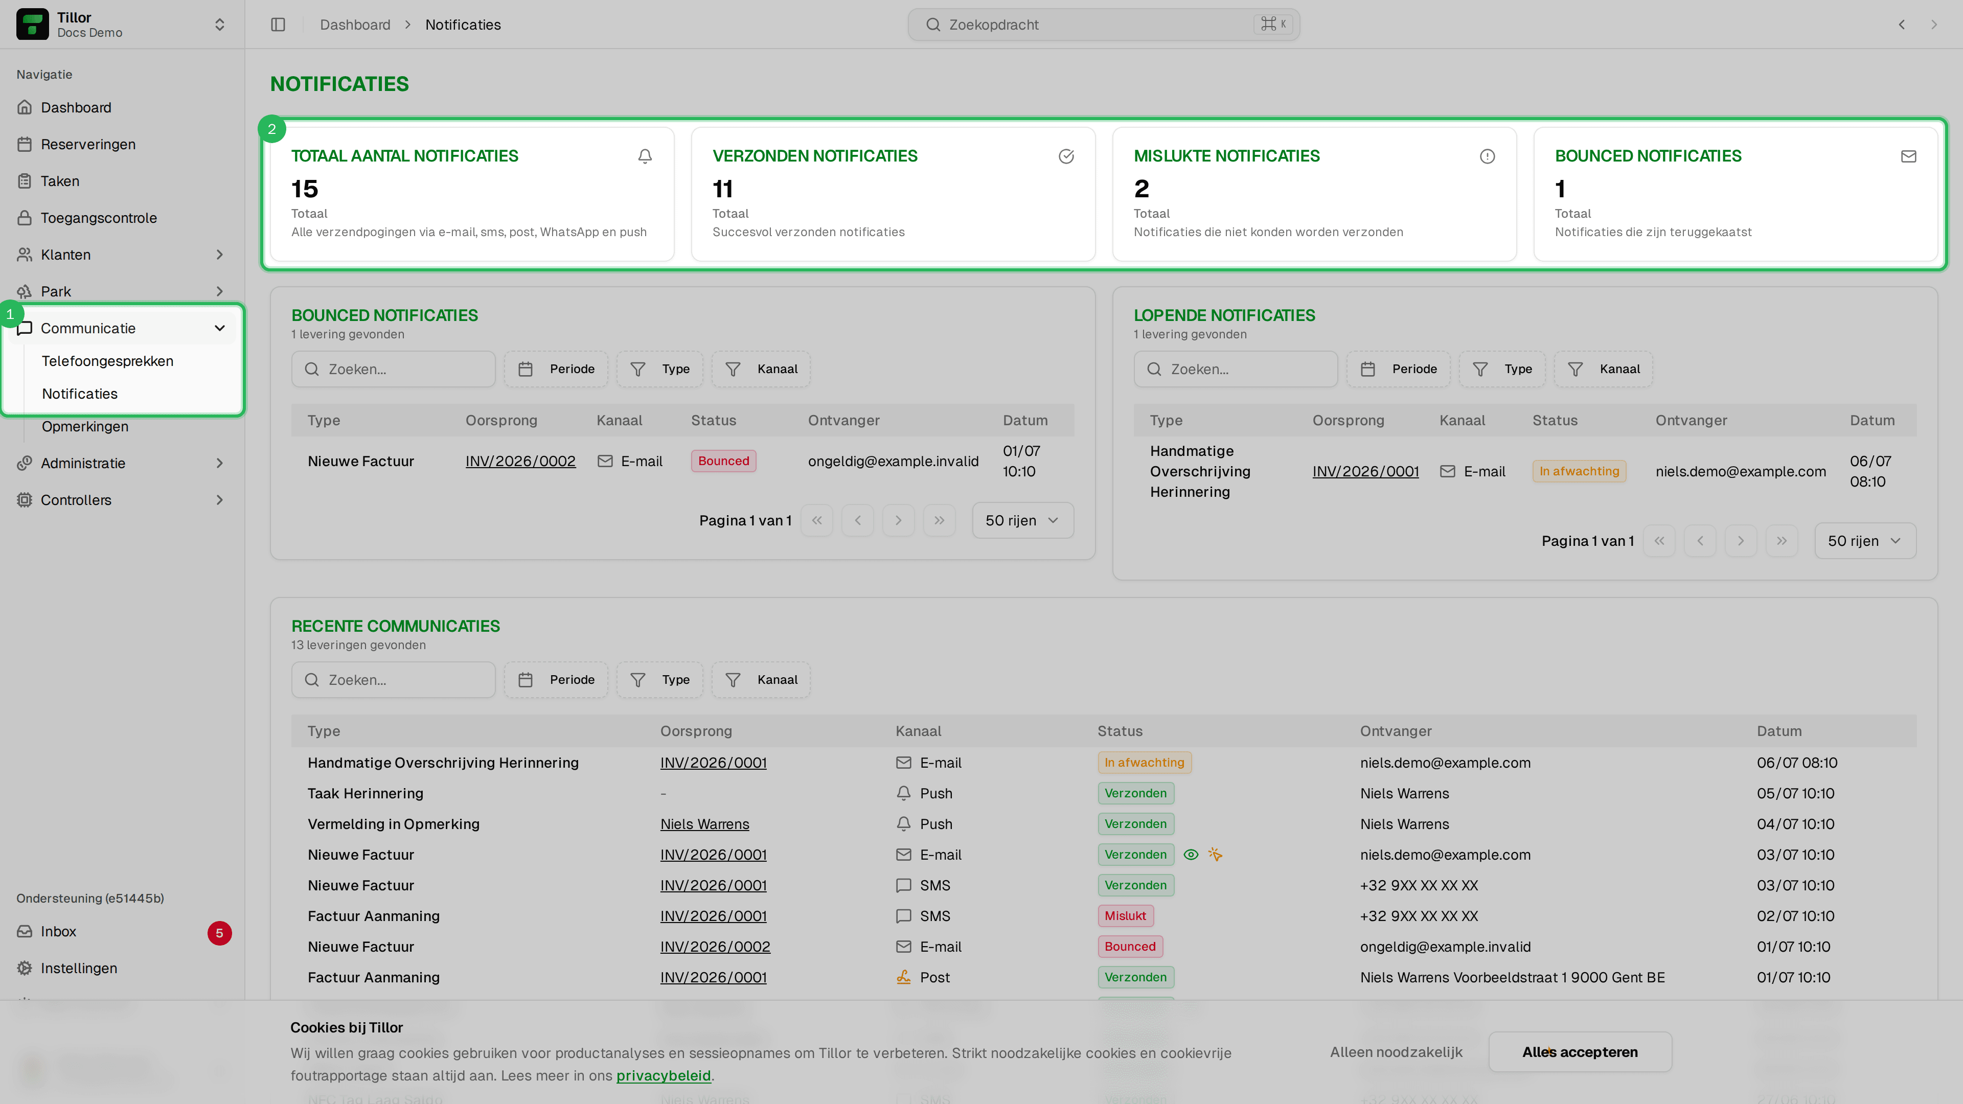Open Type filter in Bounced Notificaties
Image resolution: width=1963 pixels, height=1104 pixels.
click(x=660, y=369)
